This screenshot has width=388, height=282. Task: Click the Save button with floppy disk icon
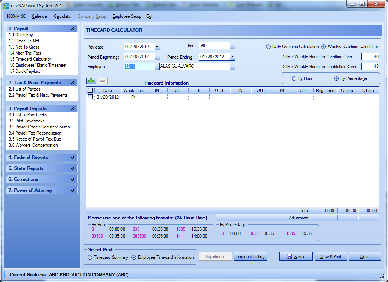pos(296,257)
